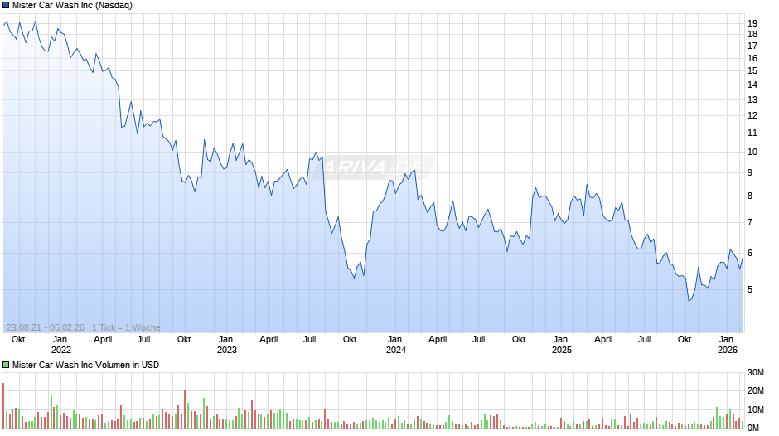This screenshot has height=436, width=779.
Task: Click the green volume legend square
Action: pyautogui.click(x=6, y=365)
